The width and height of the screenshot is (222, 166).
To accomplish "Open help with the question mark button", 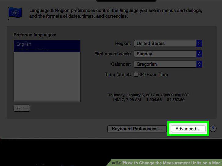I will [x=213, y=129].
